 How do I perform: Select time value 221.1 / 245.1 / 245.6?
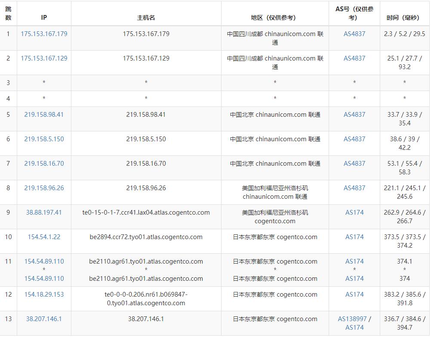(x=404, y=192)
